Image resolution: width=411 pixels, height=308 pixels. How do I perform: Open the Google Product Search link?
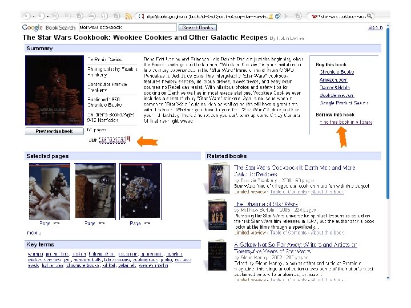pos(344,103)
